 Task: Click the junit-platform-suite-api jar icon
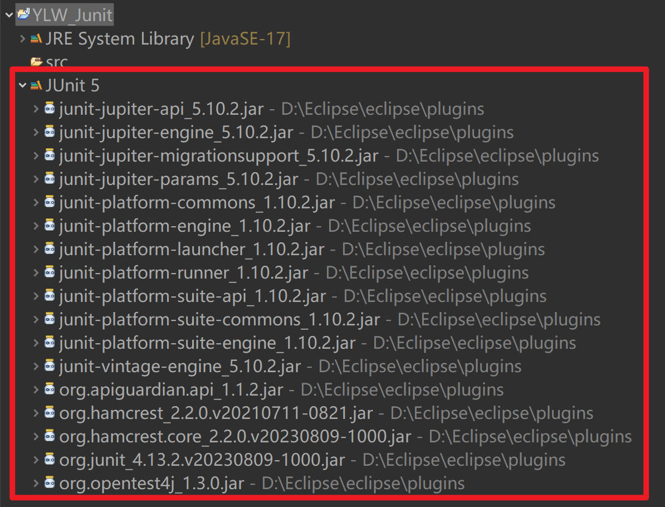tap(50, 295)
